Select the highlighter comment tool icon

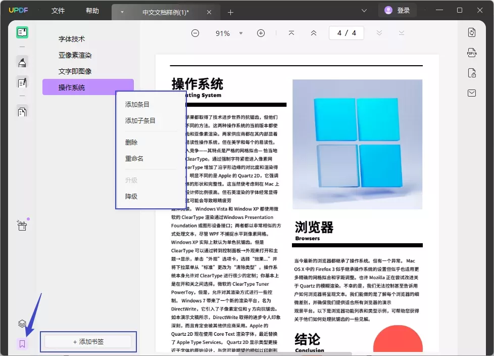click(22, 63)
